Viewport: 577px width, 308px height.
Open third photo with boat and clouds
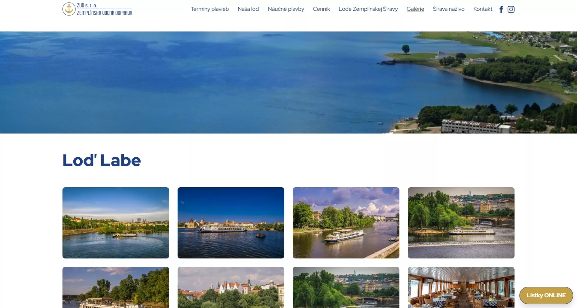coord(346,223)
